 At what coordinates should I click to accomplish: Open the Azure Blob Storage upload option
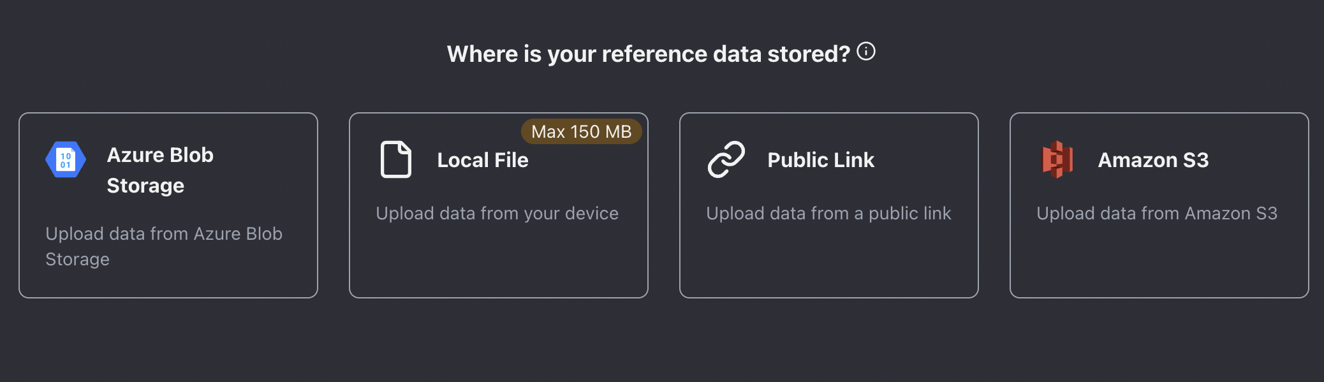(x=169, y=204)
